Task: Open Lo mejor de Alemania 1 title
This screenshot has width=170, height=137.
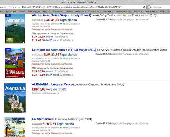Action: [64, 50]
